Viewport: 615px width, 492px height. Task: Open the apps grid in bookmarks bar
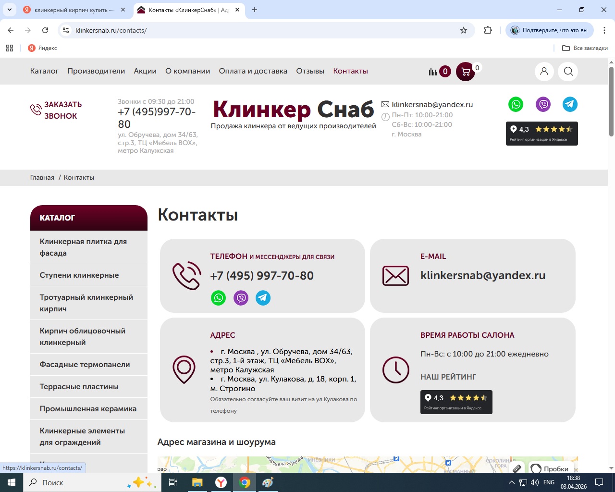coord(10,48)
